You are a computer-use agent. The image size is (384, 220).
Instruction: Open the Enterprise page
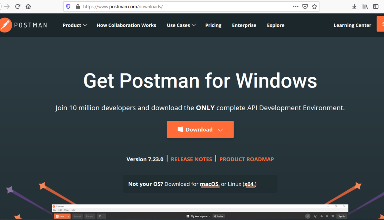click(244, 25)
